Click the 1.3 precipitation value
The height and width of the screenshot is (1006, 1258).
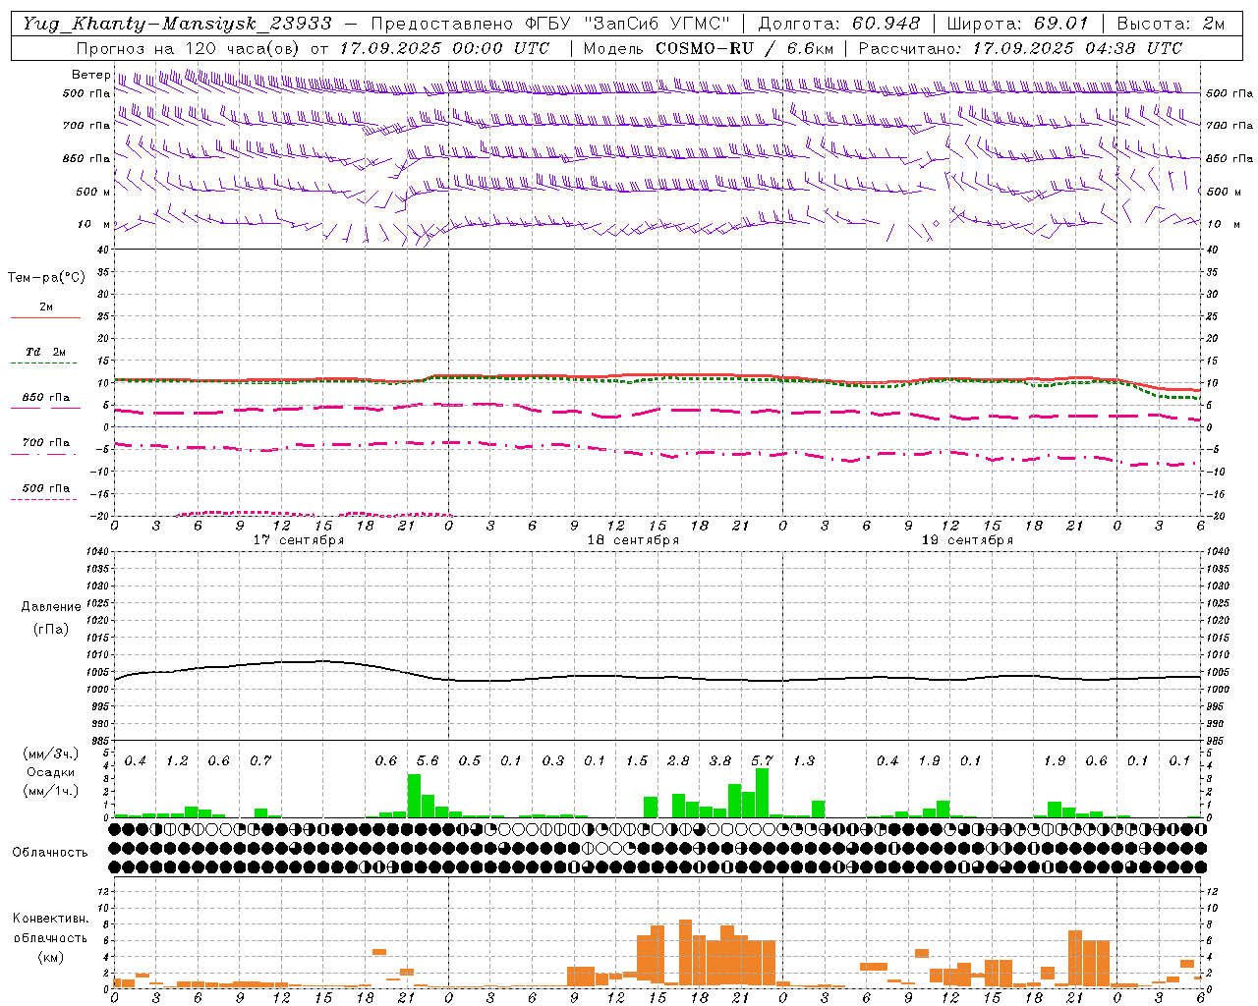click(x=804, y=761)
